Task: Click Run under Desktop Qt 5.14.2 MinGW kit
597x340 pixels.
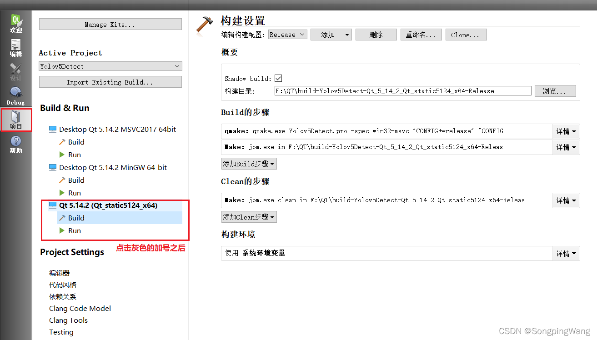Action: pos(74,193)
